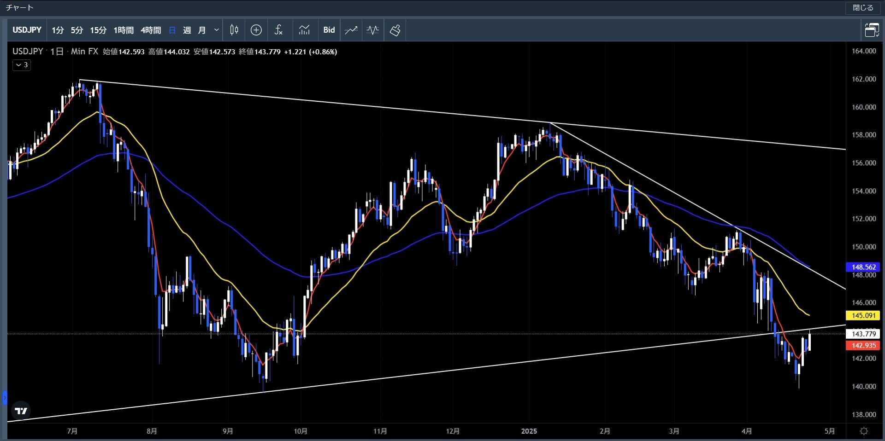Click the yellow 145.091 price label
This screenshot has height=441, width=885.
pyautogui.click(x=863, y=315)
